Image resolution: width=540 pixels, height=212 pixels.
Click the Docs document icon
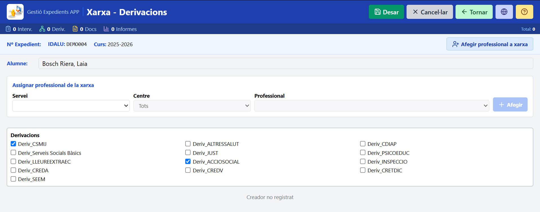(75, 29)
